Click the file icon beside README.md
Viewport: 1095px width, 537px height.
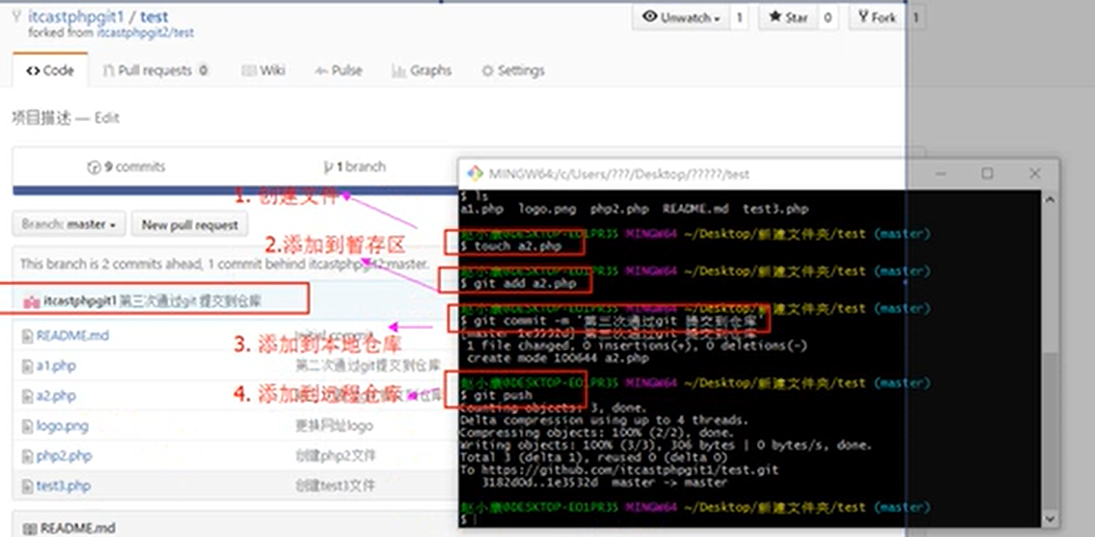27,336
